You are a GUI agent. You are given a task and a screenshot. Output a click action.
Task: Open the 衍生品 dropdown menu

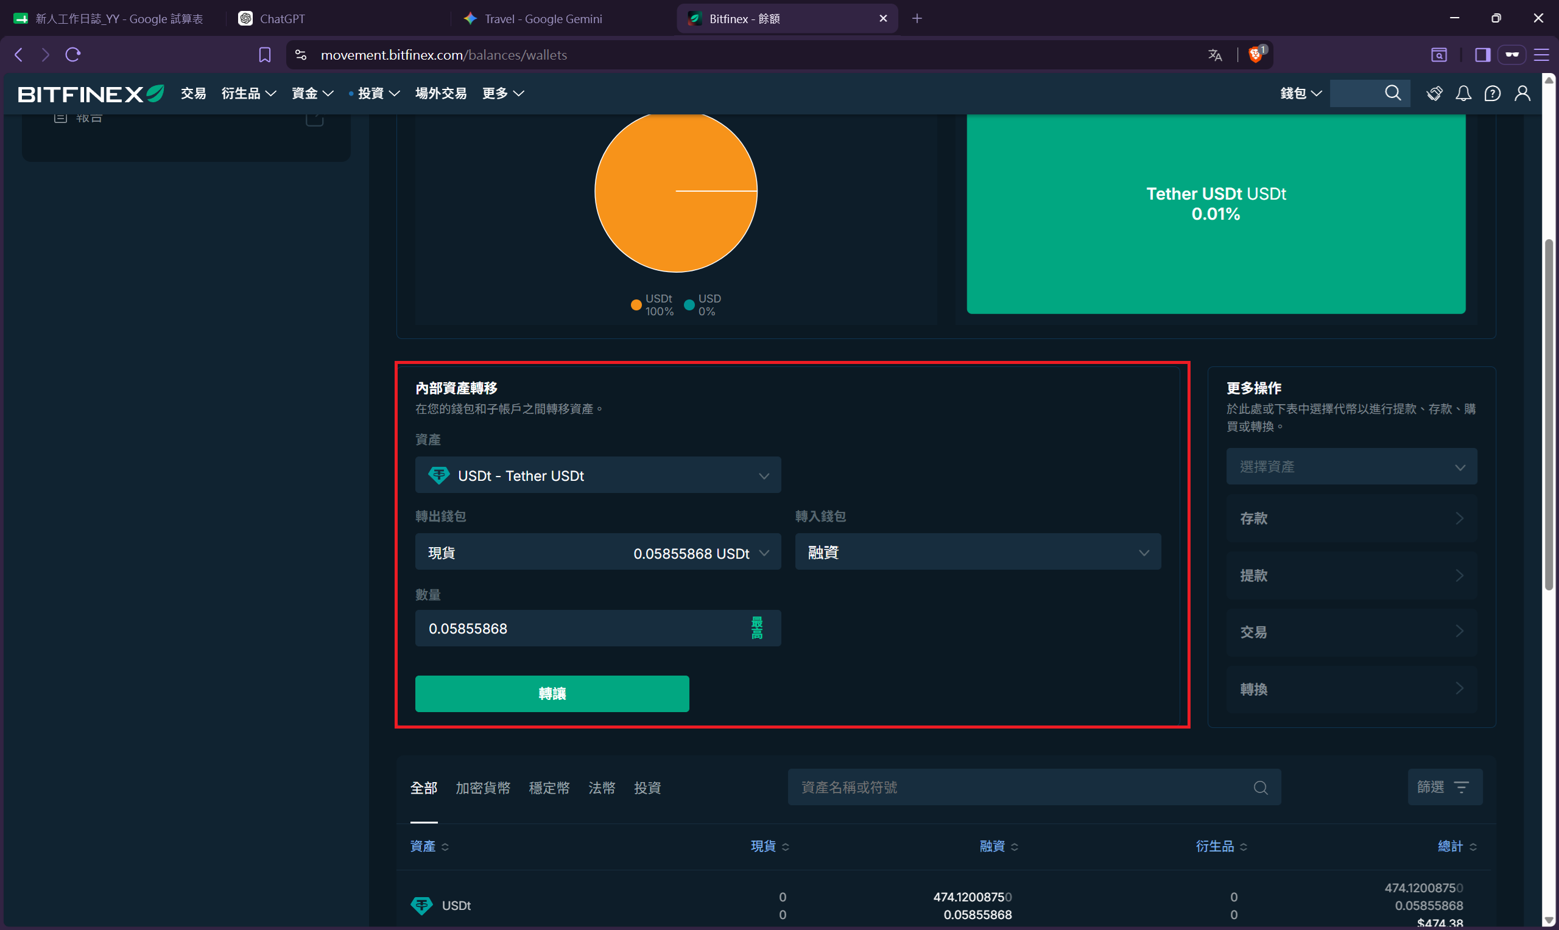249,93
